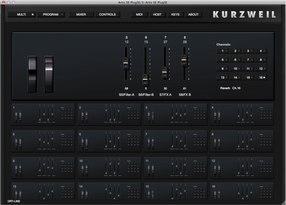Select multi slot 10 thumbnail
Image resolution: width=286 pixels, height=205 pixels.
(x=109, y=168)
